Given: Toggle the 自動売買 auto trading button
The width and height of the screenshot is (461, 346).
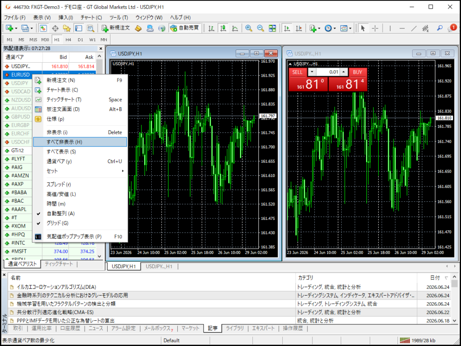Looking at the screenshot, I should [185, 28].
